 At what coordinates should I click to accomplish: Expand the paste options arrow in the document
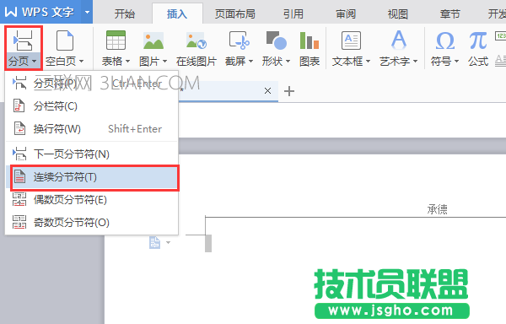[x=168, y=242]
